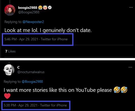
Task: Click the skull-makeup avatar of user C
Action: point(9,70)
